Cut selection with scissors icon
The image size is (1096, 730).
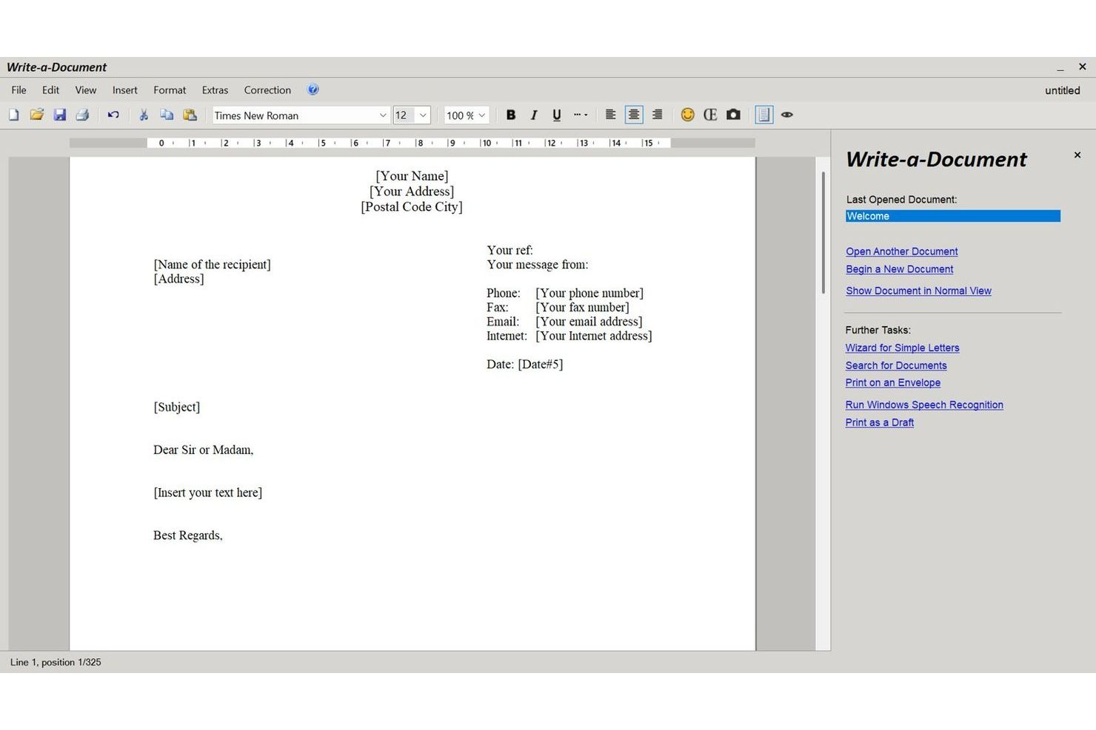[x=144, y=115]
